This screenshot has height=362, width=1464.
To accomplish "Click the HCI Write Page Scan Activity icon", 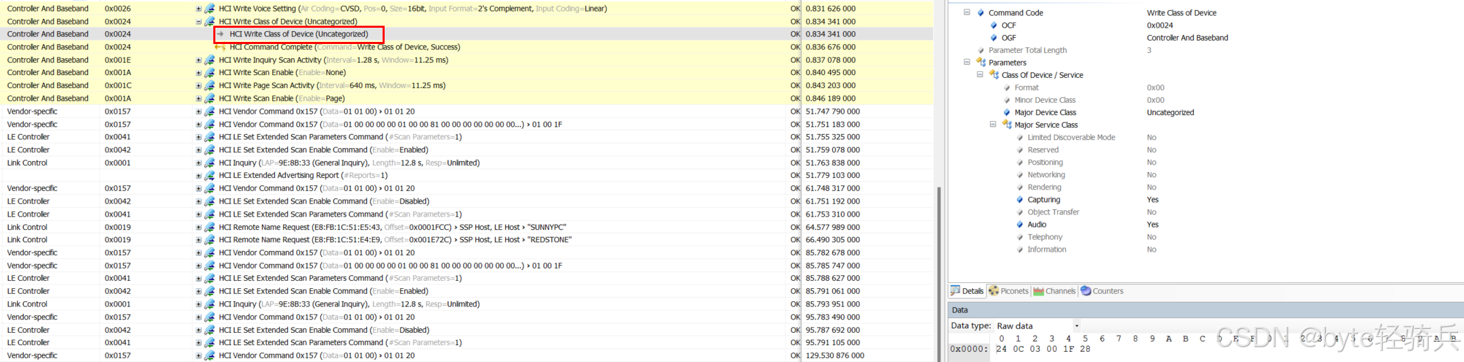I will click(209, 86).
